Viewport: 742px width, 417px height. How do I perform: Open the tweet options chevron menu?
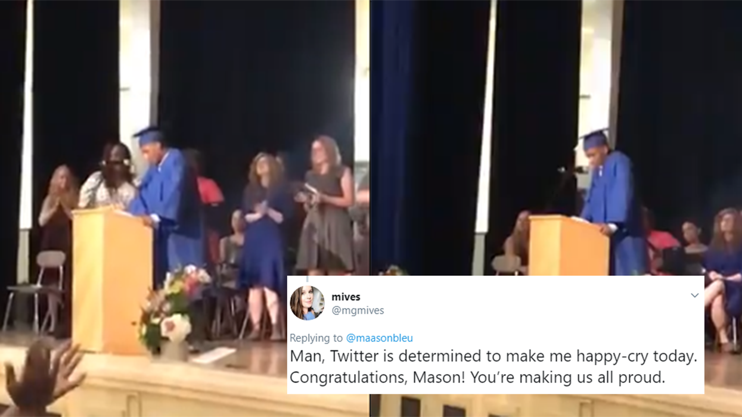click(x=694, y=295)
